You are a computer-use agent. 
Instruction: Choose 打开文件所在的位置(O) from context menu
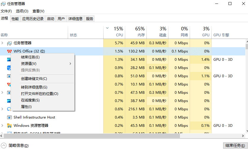pyautogui.click(x=40, y=94)
